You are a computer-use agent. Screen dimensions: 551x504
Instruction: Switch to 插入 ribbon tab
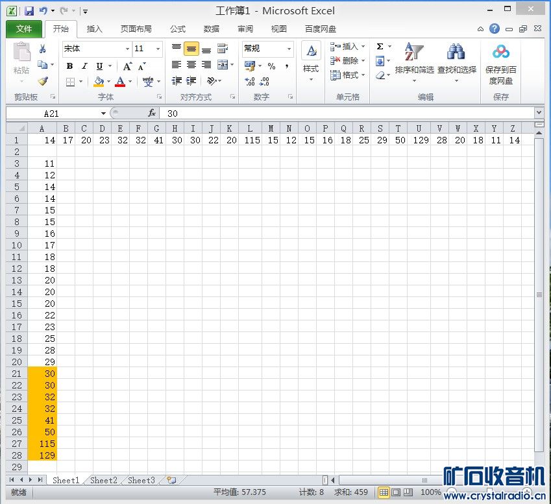94,29
